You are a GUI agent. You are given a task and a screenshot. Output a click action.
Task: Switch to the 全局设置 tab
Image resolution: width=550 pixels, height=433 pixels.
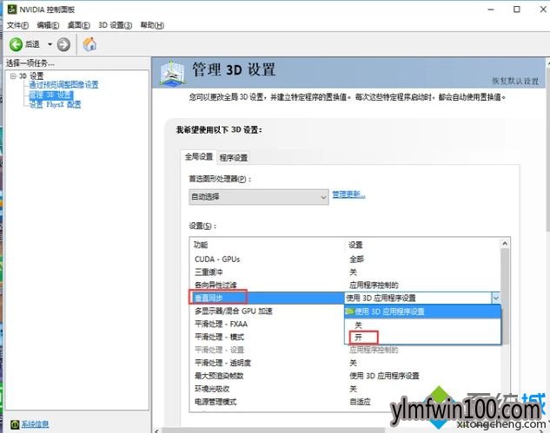pos(199,156)
